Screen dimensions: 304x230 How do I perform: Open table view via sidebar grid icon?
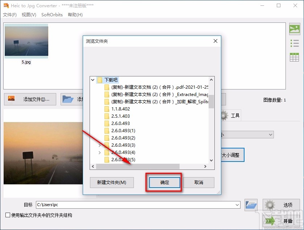[294, 57]
